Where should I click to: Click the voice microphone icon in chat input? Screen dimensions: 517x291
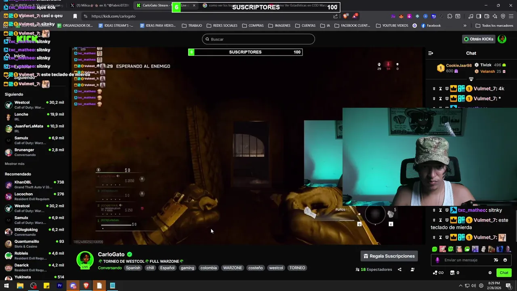coord(437,260)
